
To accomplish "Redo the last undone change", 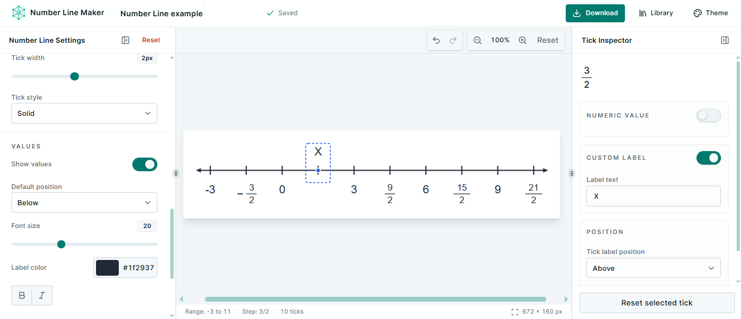I will 453,40.
